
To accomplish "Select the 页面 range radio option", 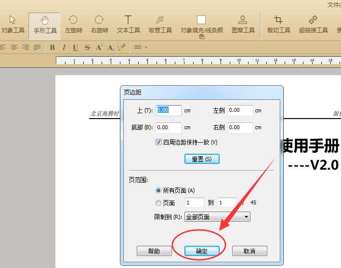I will pos(158,203).
